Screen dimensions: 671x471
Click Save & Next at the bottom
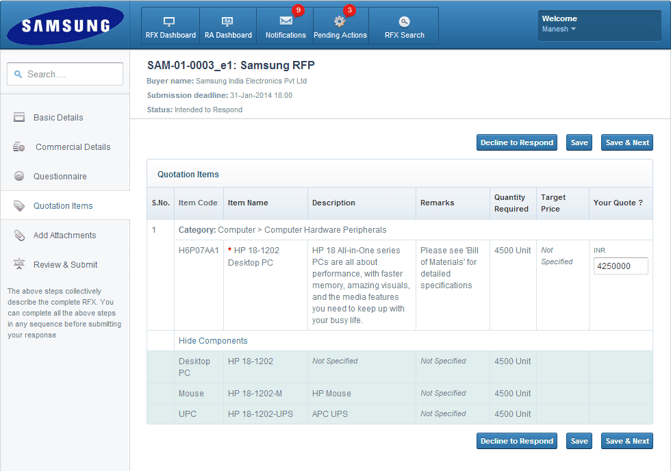click(x=626, y=440)
